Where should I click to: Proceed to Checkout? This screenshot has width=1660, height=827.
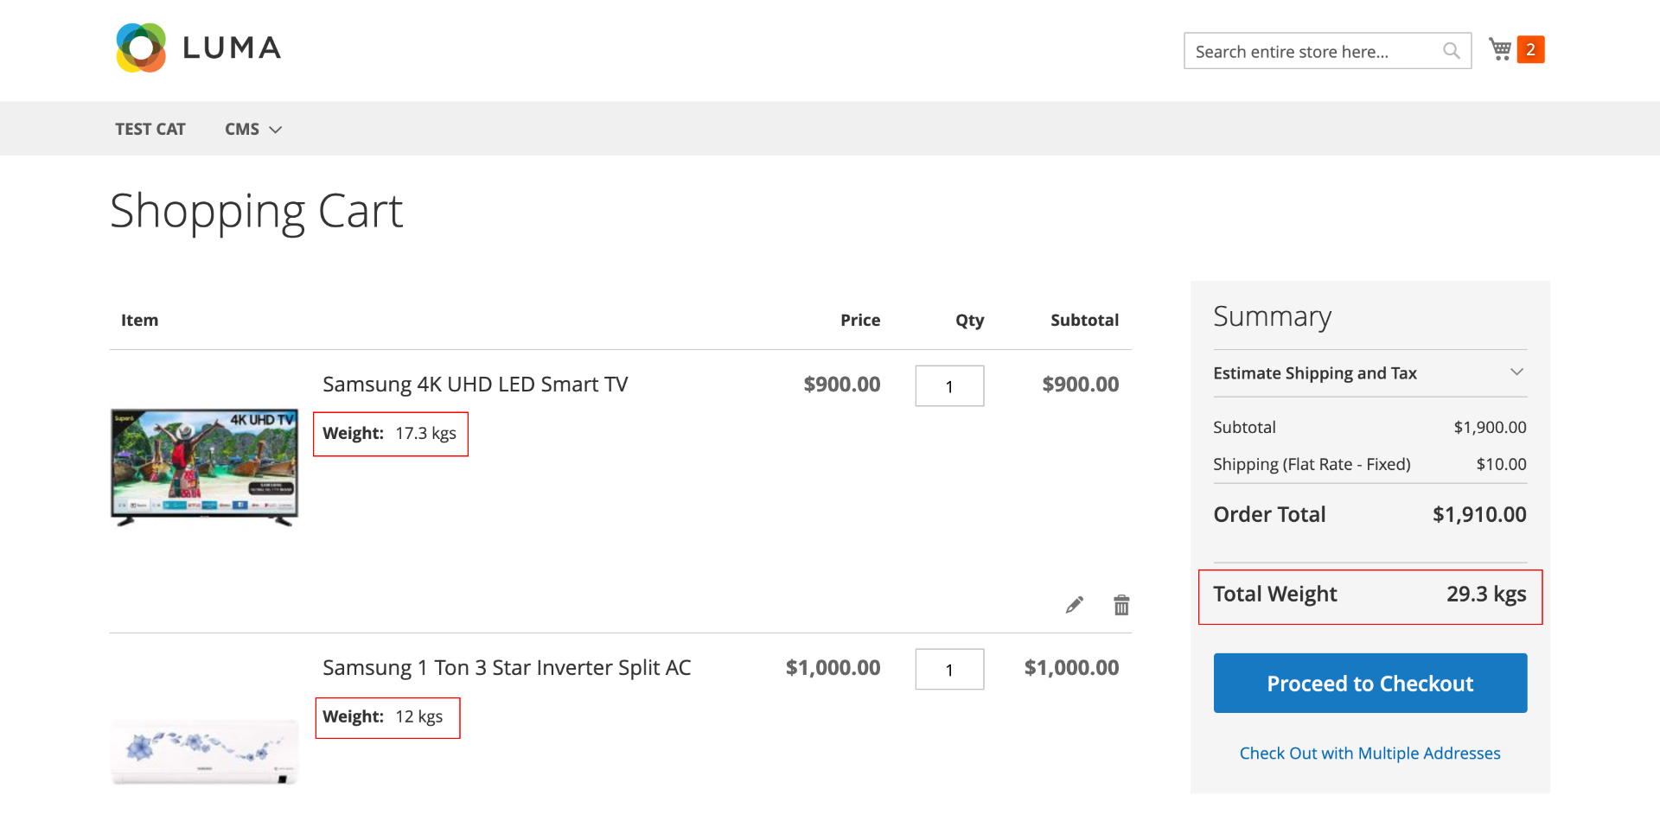point(1369,683)
